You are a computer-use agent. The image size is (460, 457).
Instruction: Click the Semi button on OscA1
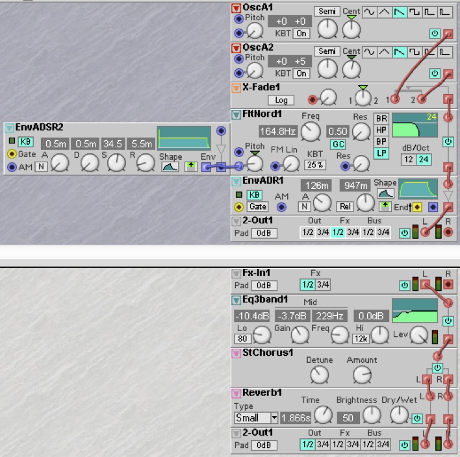(x=327, y=12)
